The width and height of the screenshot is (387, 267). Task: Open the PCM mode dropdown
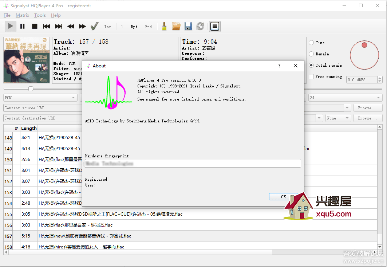click(40, 98)
